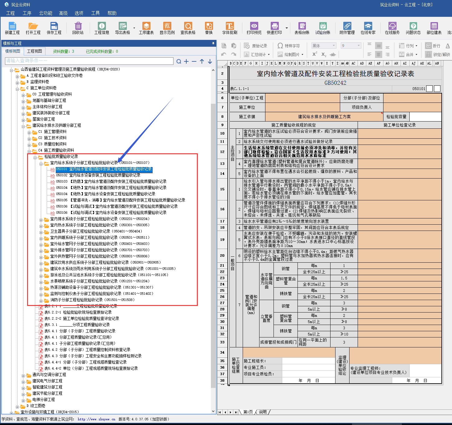Expand 主体结构分部工程 tree node

[23, 107]
